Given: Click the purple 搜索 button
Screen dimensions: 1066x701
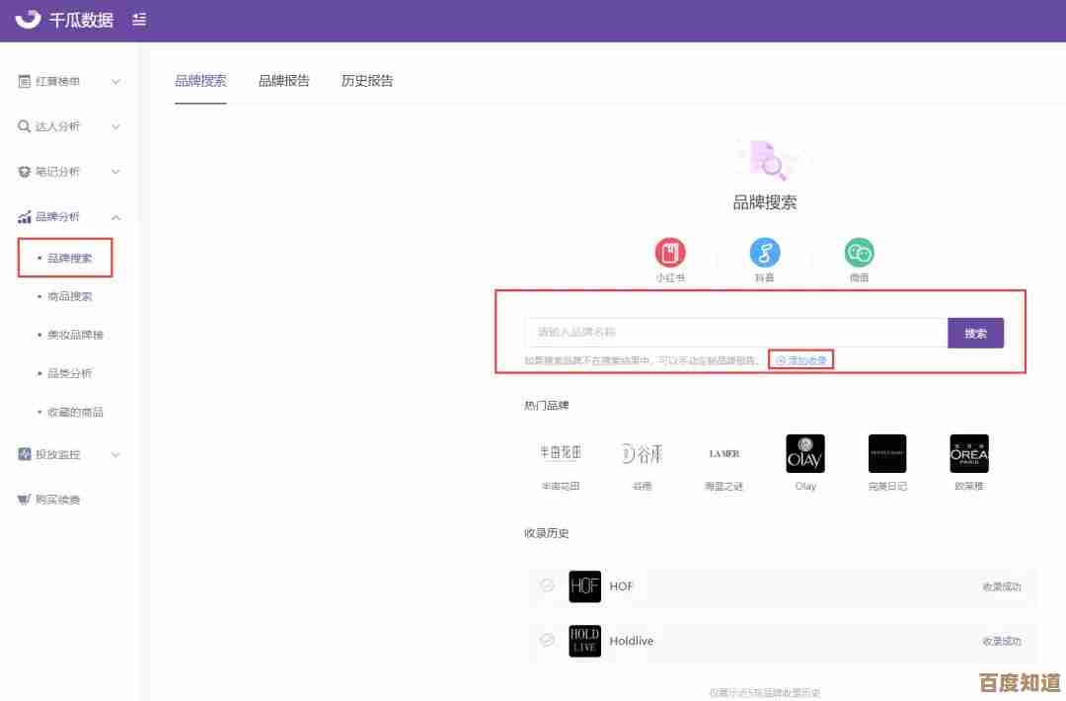Looking at the screenshot, I should 975,333.
